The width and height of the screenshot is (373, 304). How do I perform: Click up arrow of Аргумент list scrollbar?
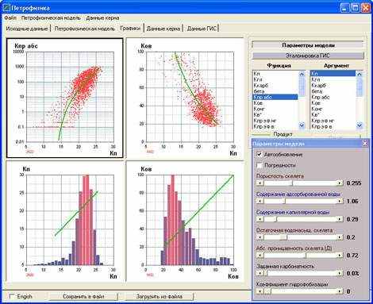pyautogui.click(x=360, y=74)
